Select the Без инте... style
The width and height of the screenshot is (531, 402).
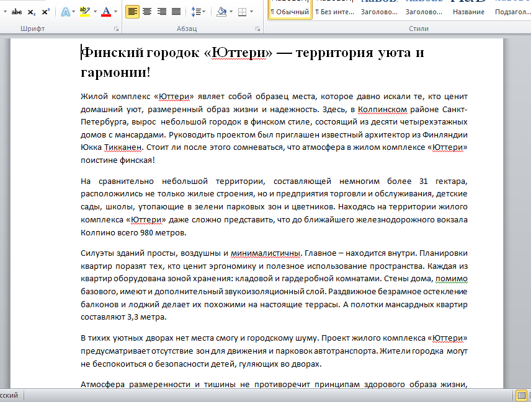point(335,9)
